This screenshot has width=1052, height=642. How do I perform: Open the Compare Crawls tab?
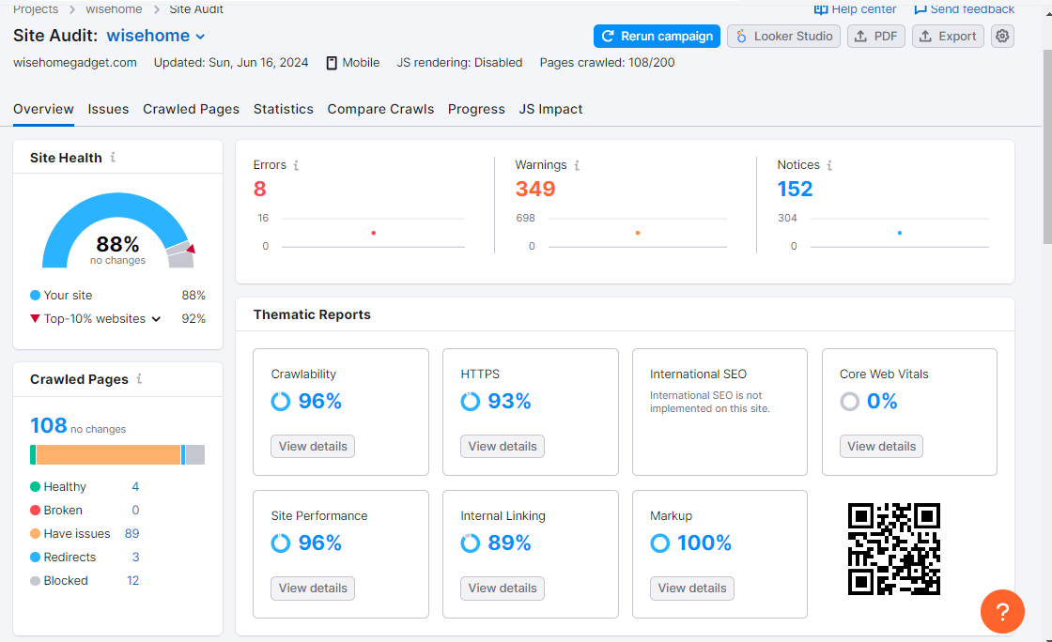(380, 109)
